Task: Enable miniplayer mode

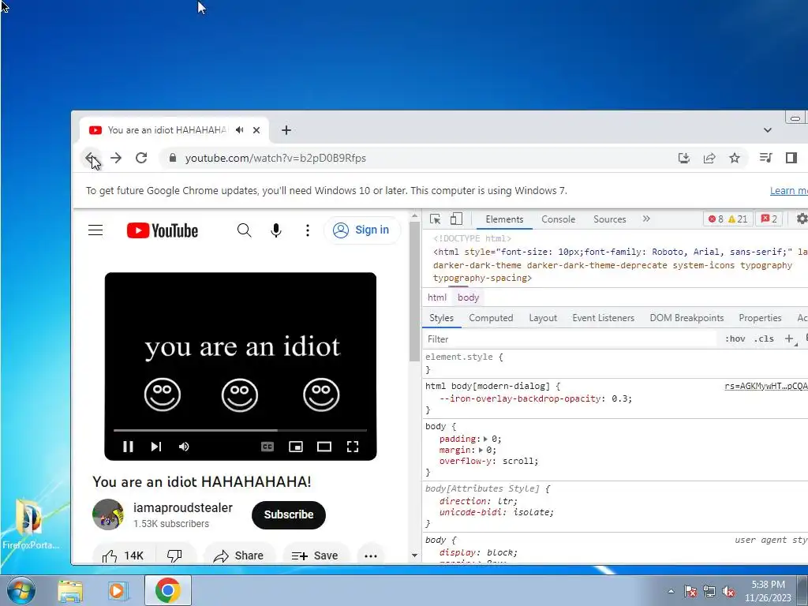Action: tap(296, 447)
